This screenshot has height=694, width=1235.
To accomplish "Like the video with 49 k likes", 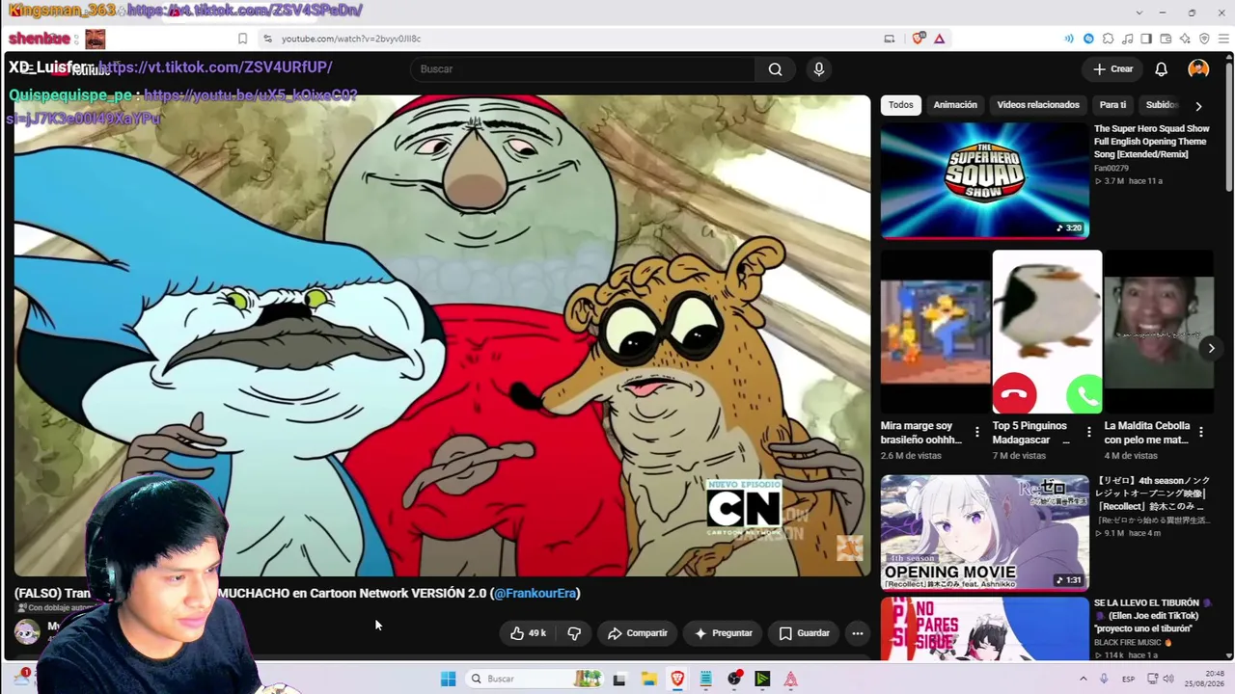I will [x=528, y=633].
